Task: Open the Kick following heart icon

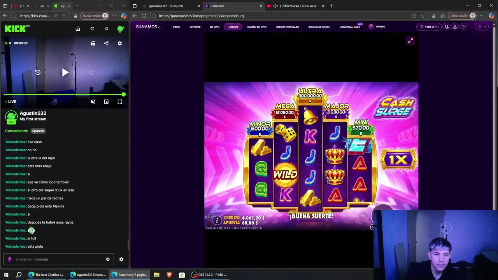Action: (x=92, y=29)
